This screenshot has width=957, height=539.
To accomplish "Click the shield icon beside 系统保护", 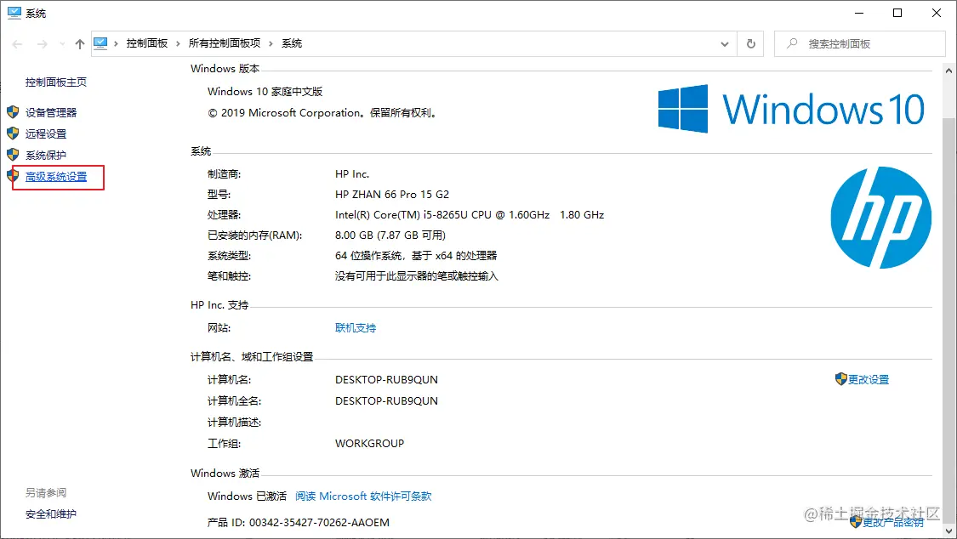I will pos(13,155).
